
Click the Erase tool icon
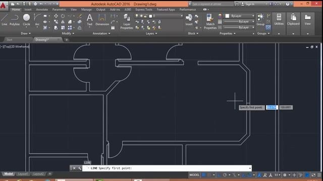point(80,16)
